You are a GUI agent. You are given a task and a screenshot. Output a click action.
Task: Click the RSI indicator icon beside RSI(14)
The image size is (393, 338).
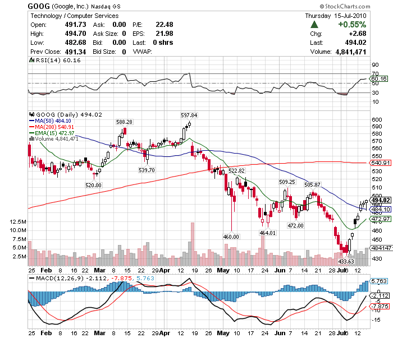(x=31, y=60)
